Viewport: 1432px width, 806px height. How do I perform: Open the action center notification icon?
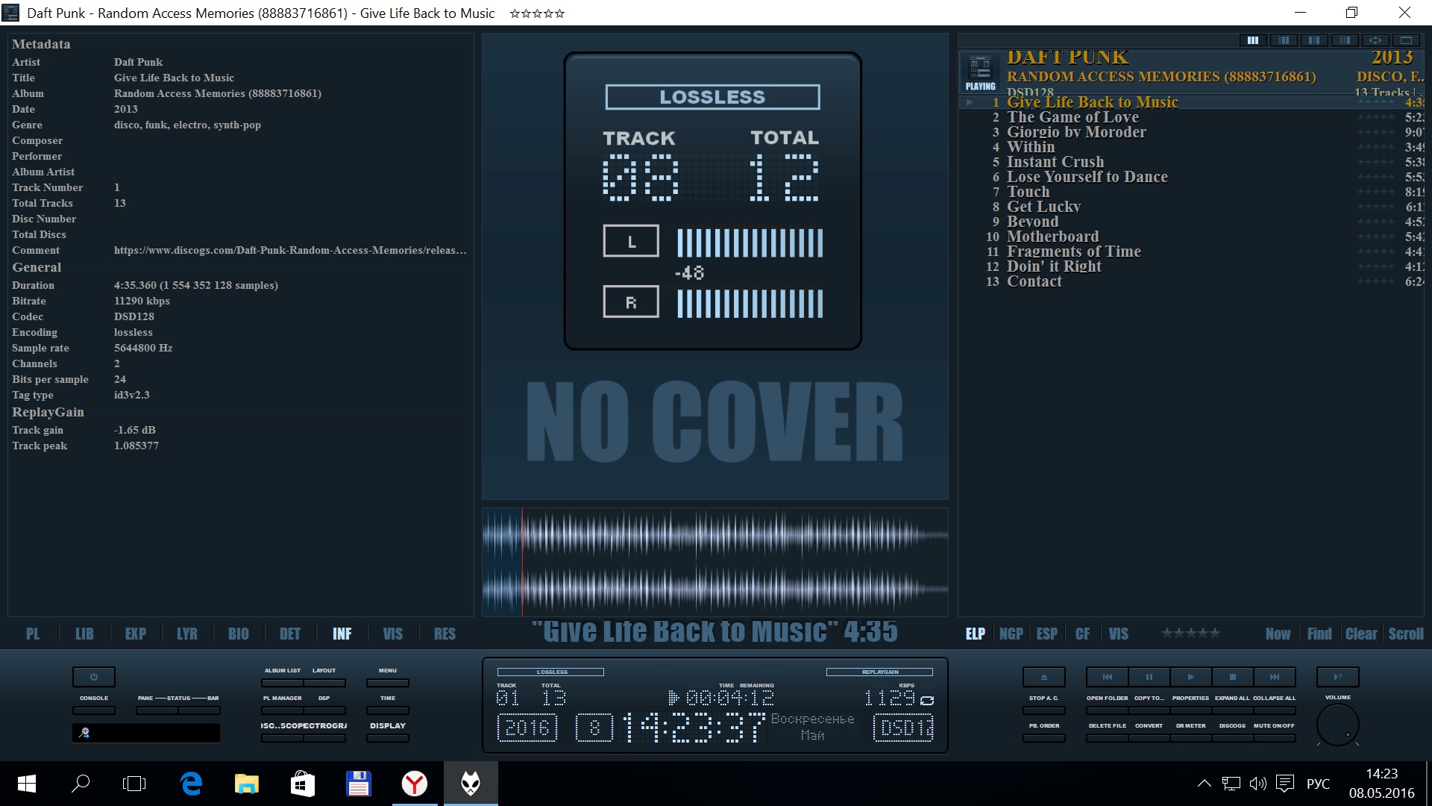1285,784
